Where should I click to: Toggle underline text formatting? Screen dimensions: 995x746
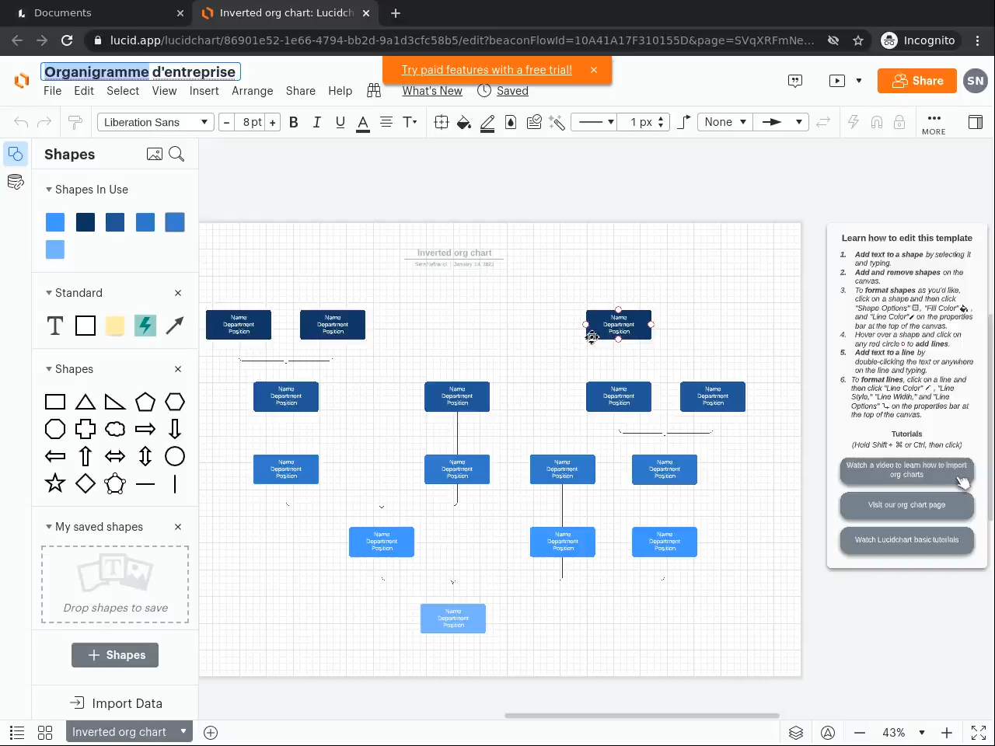[340, 122]
